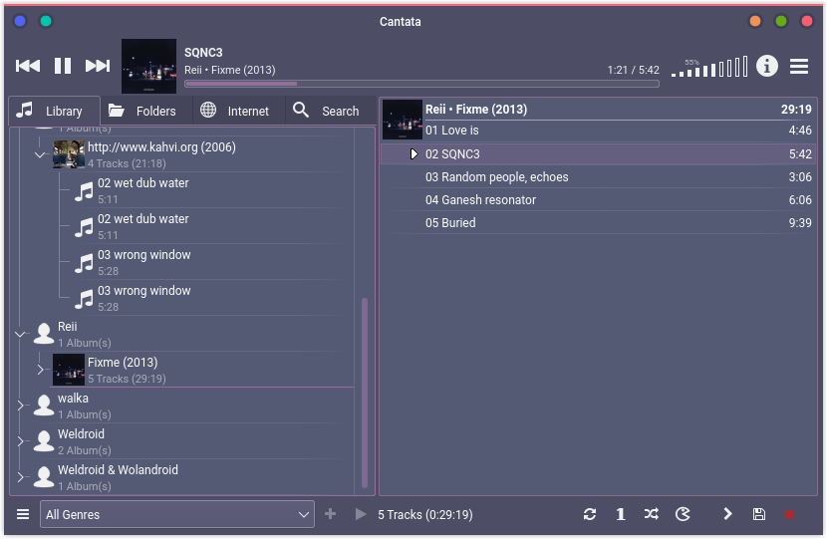827x539 pixels.
Task: Adjust the volume level bars
Action: [708, 67]
